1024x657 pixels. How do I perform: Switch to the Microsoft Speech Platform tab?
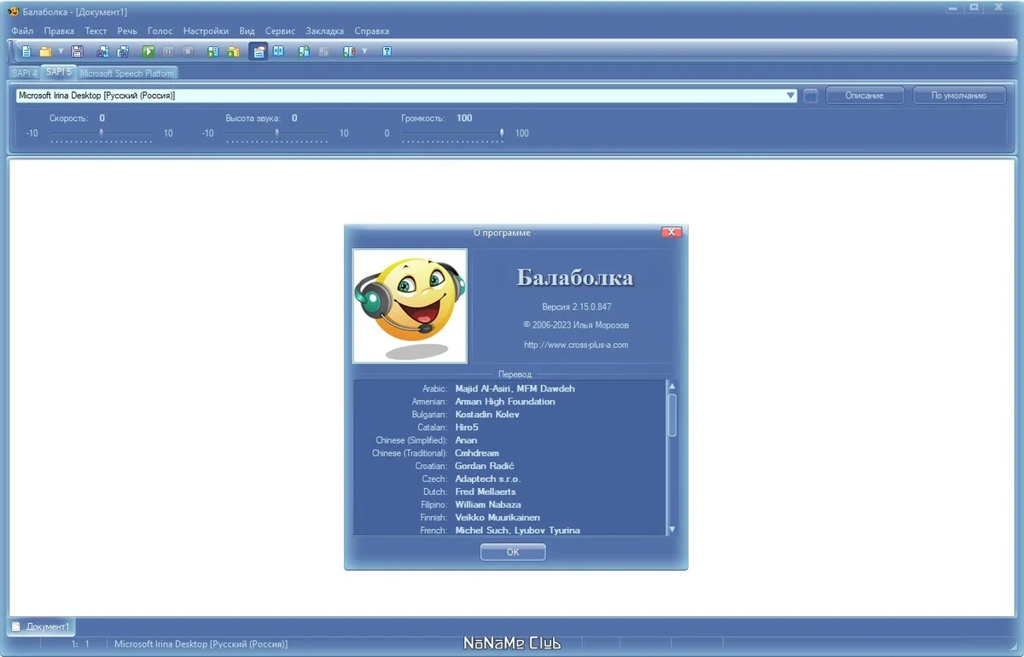127,73
